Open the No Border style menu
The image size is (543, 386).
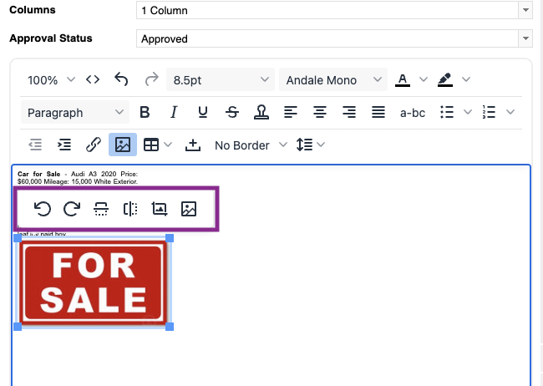[x=250, y=145]
